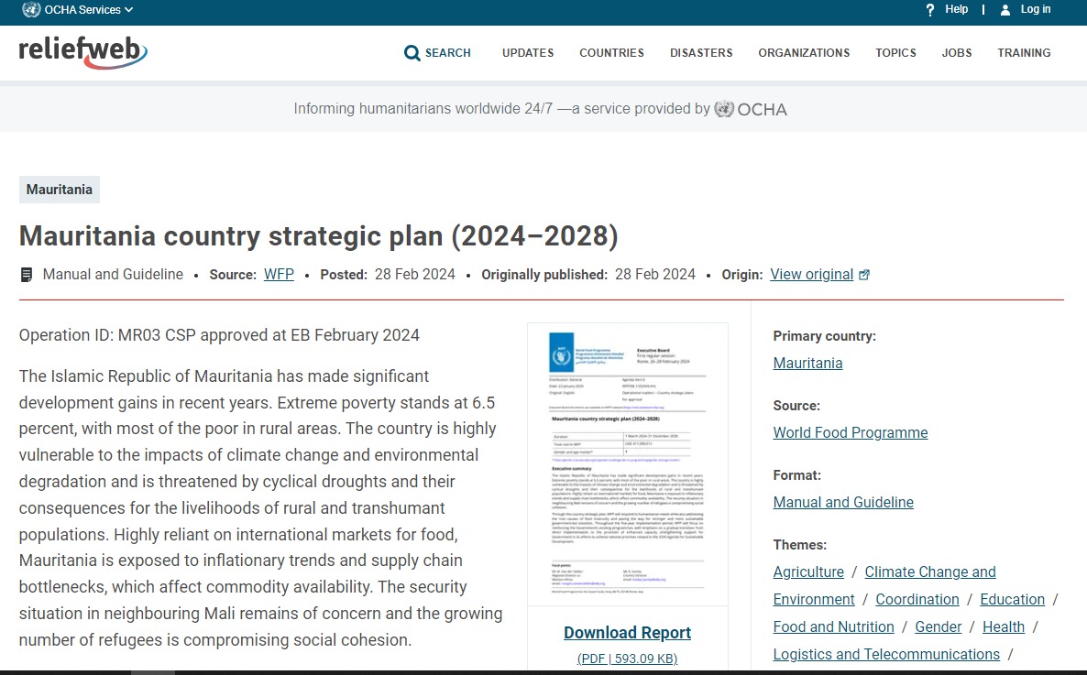Click the Mauritania country tag
Screen dimensions: 1087x675
tap(59, 190)
